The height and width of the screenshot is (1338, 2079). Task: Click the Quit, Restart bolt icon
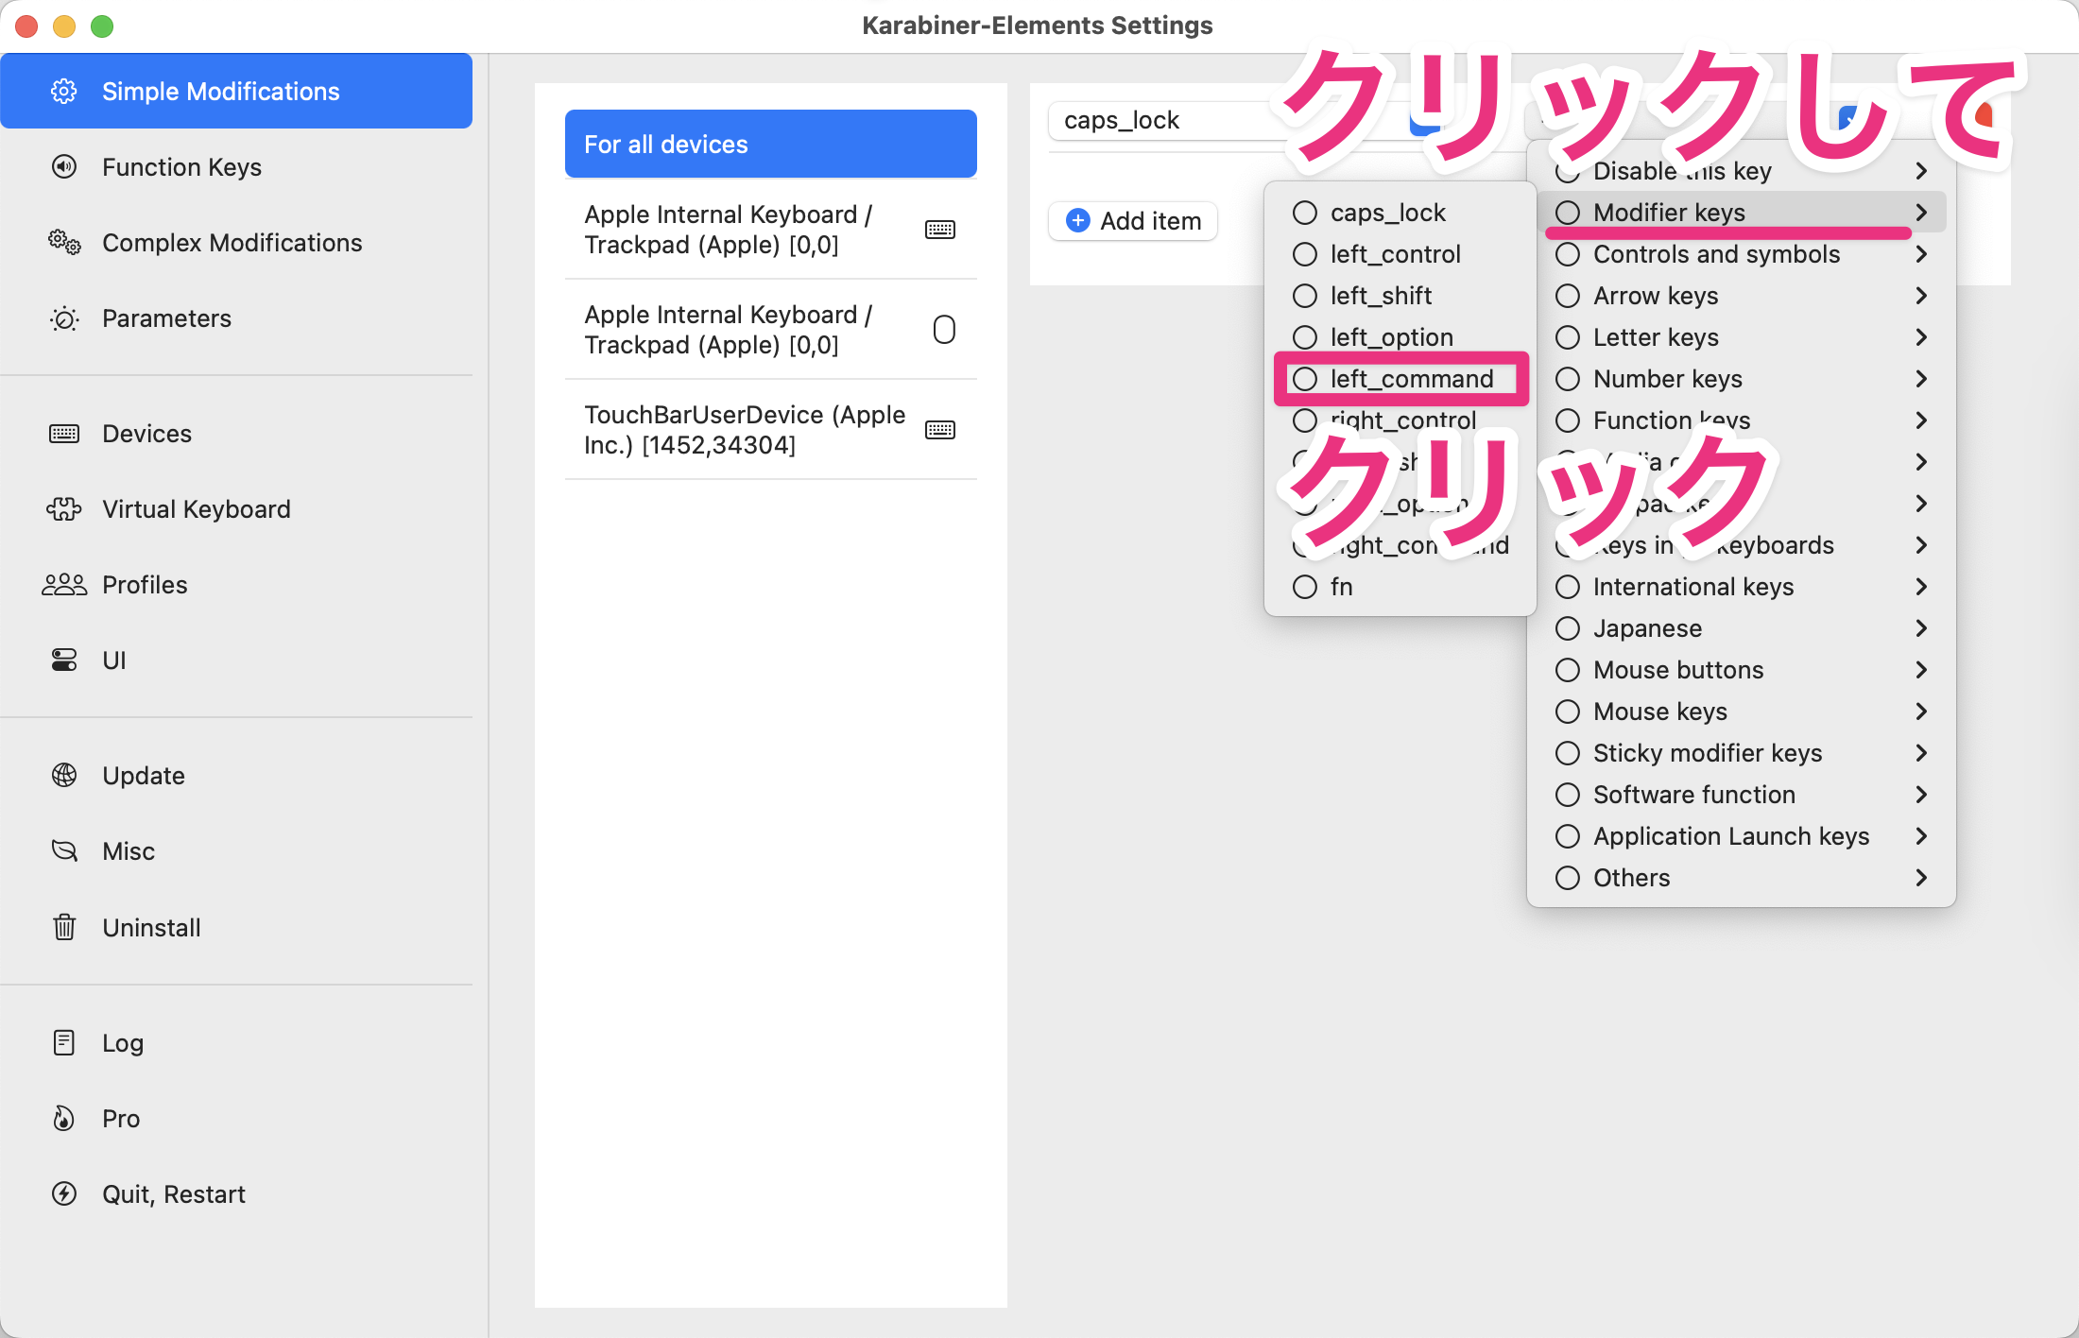click(63, 1194)
